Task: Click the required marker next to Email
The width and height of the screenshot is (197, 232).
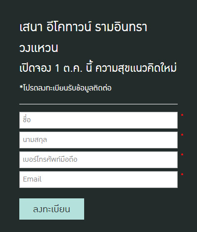Action: [182, 174]
